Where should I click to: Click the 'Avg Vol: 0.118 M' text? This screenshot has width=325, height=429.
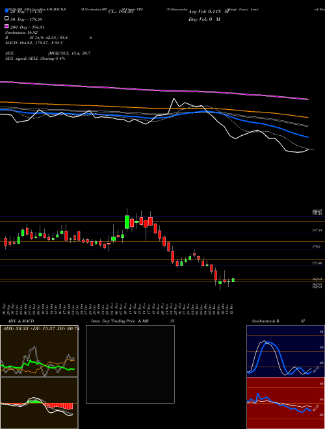pyautogui.click(x=209, y=12)
